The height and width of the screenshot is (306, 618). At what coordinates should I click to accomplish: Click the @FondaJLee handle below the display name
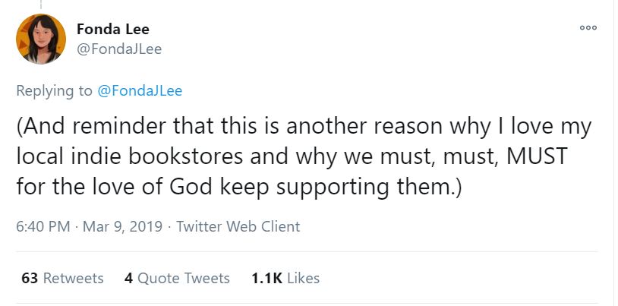tap(119, 49)
